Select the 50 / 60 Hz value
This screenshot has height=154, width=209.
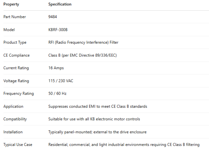pos(57,94)
